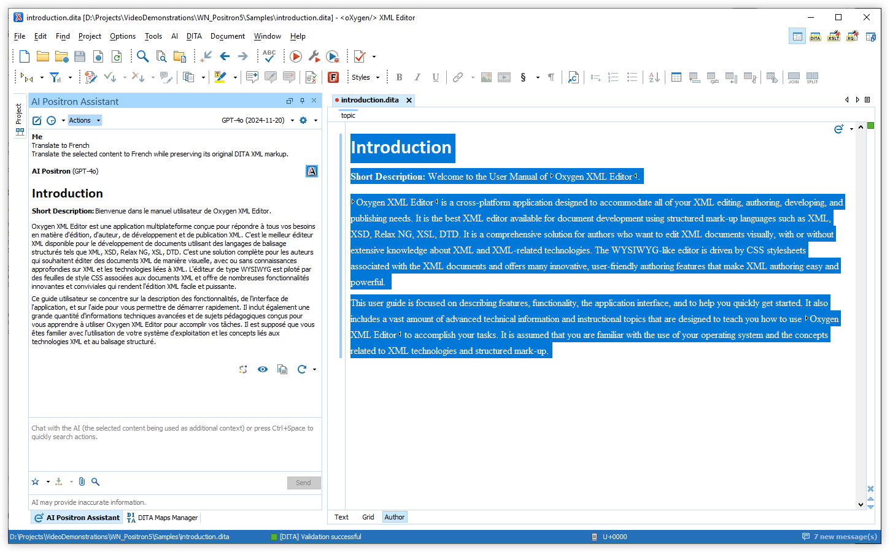This screenshot has height=552, width=890.
Task: Open a file using the folder icon
Action: [42, 56]
